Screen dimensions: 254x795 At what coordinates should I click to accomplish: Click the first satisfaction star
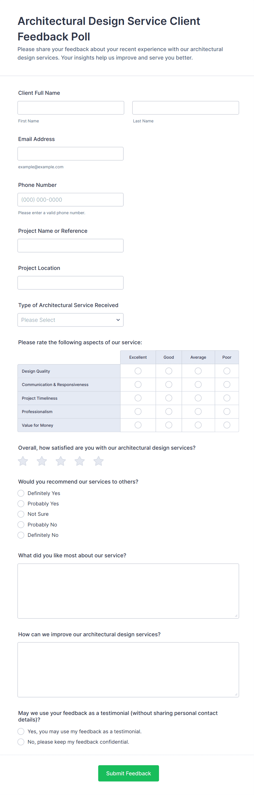[23, 461]
